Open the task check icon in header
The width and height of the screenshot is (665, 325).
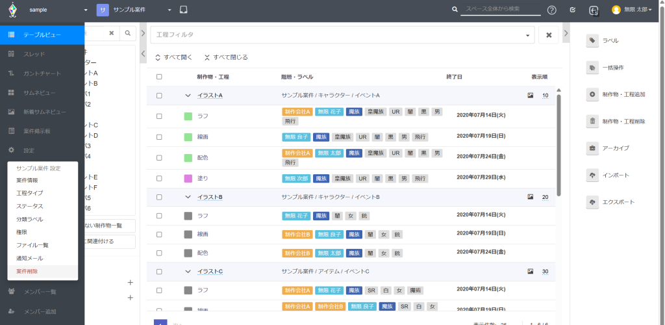tap(573, 10)
